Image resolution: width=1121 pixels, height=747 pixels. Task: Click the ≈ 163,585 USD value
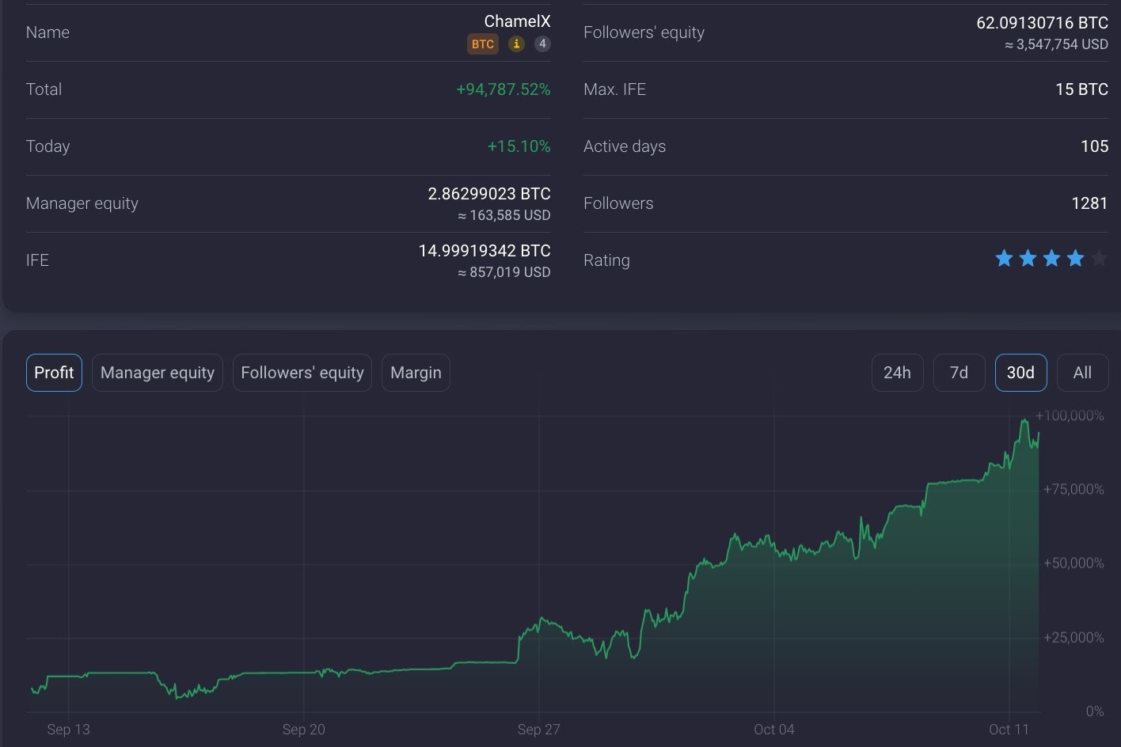(503, 215)
